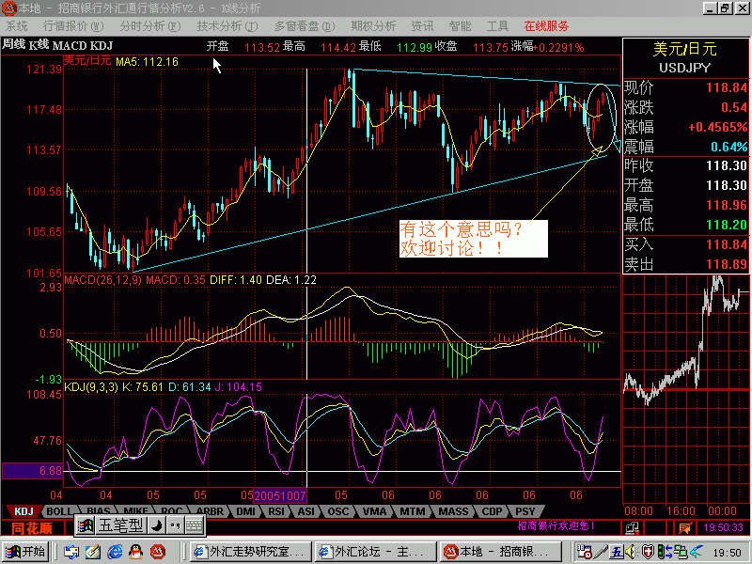The image size is (752, 564).
Task: Click the 6.88 KDJ level marker
Action: click(x=32, y=471)
